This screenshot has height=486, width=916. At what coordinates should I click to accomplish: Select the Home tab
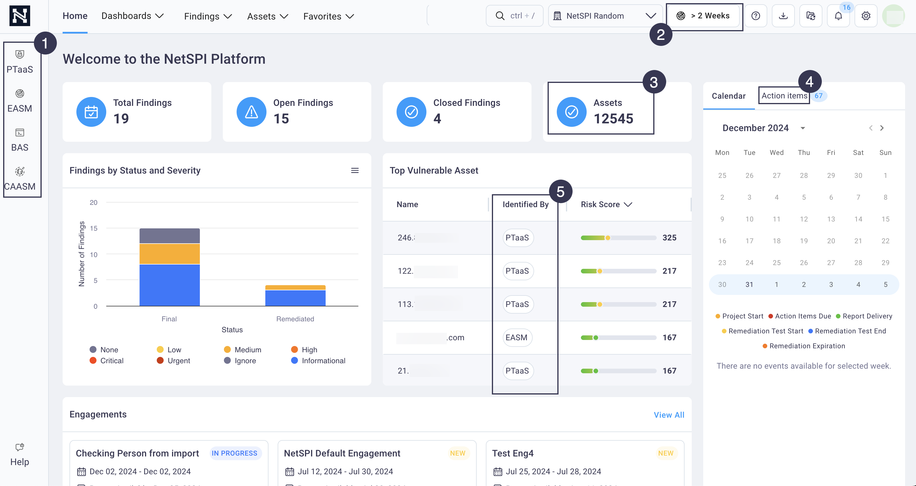[x=75, y=16]
